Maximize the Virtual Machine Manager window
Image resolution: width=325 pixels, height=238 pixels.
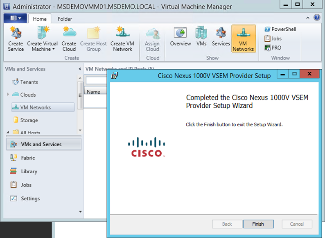(x=297, y=4)
